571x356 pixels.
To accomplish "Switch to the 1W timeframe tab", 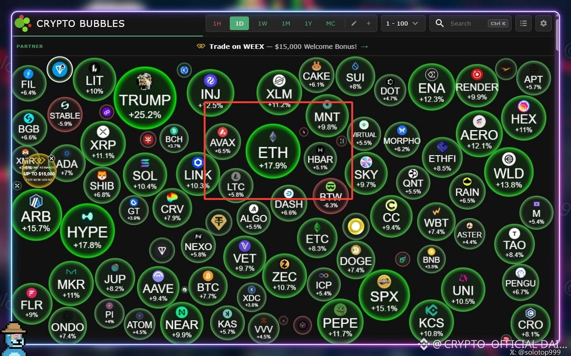I will pos(263,23).
